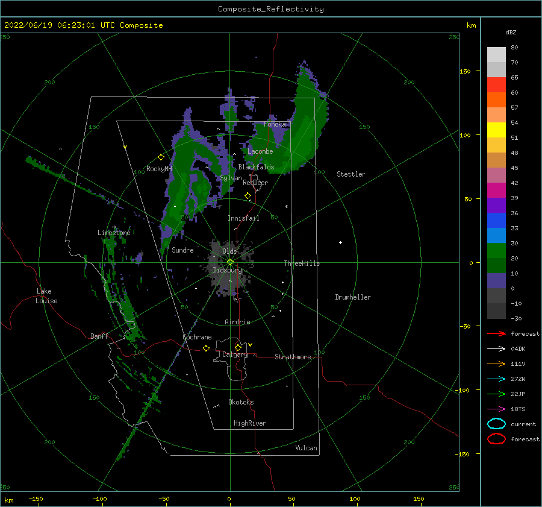Click the Ponoka label
This screenshot has width=542, height=507.
275,124
